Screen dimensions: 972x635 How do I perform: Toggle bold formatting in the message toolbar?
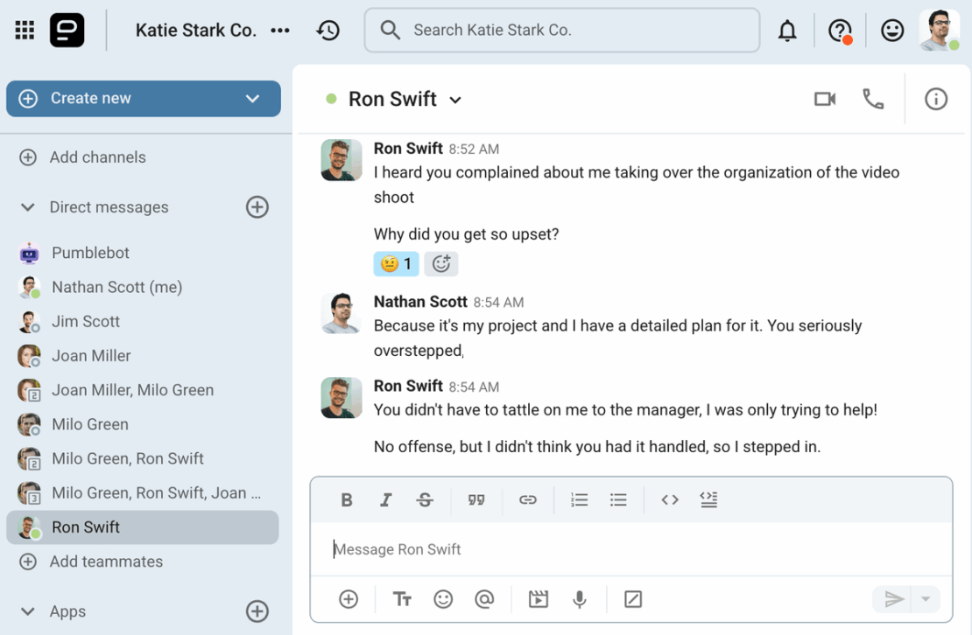coord(346,499)
